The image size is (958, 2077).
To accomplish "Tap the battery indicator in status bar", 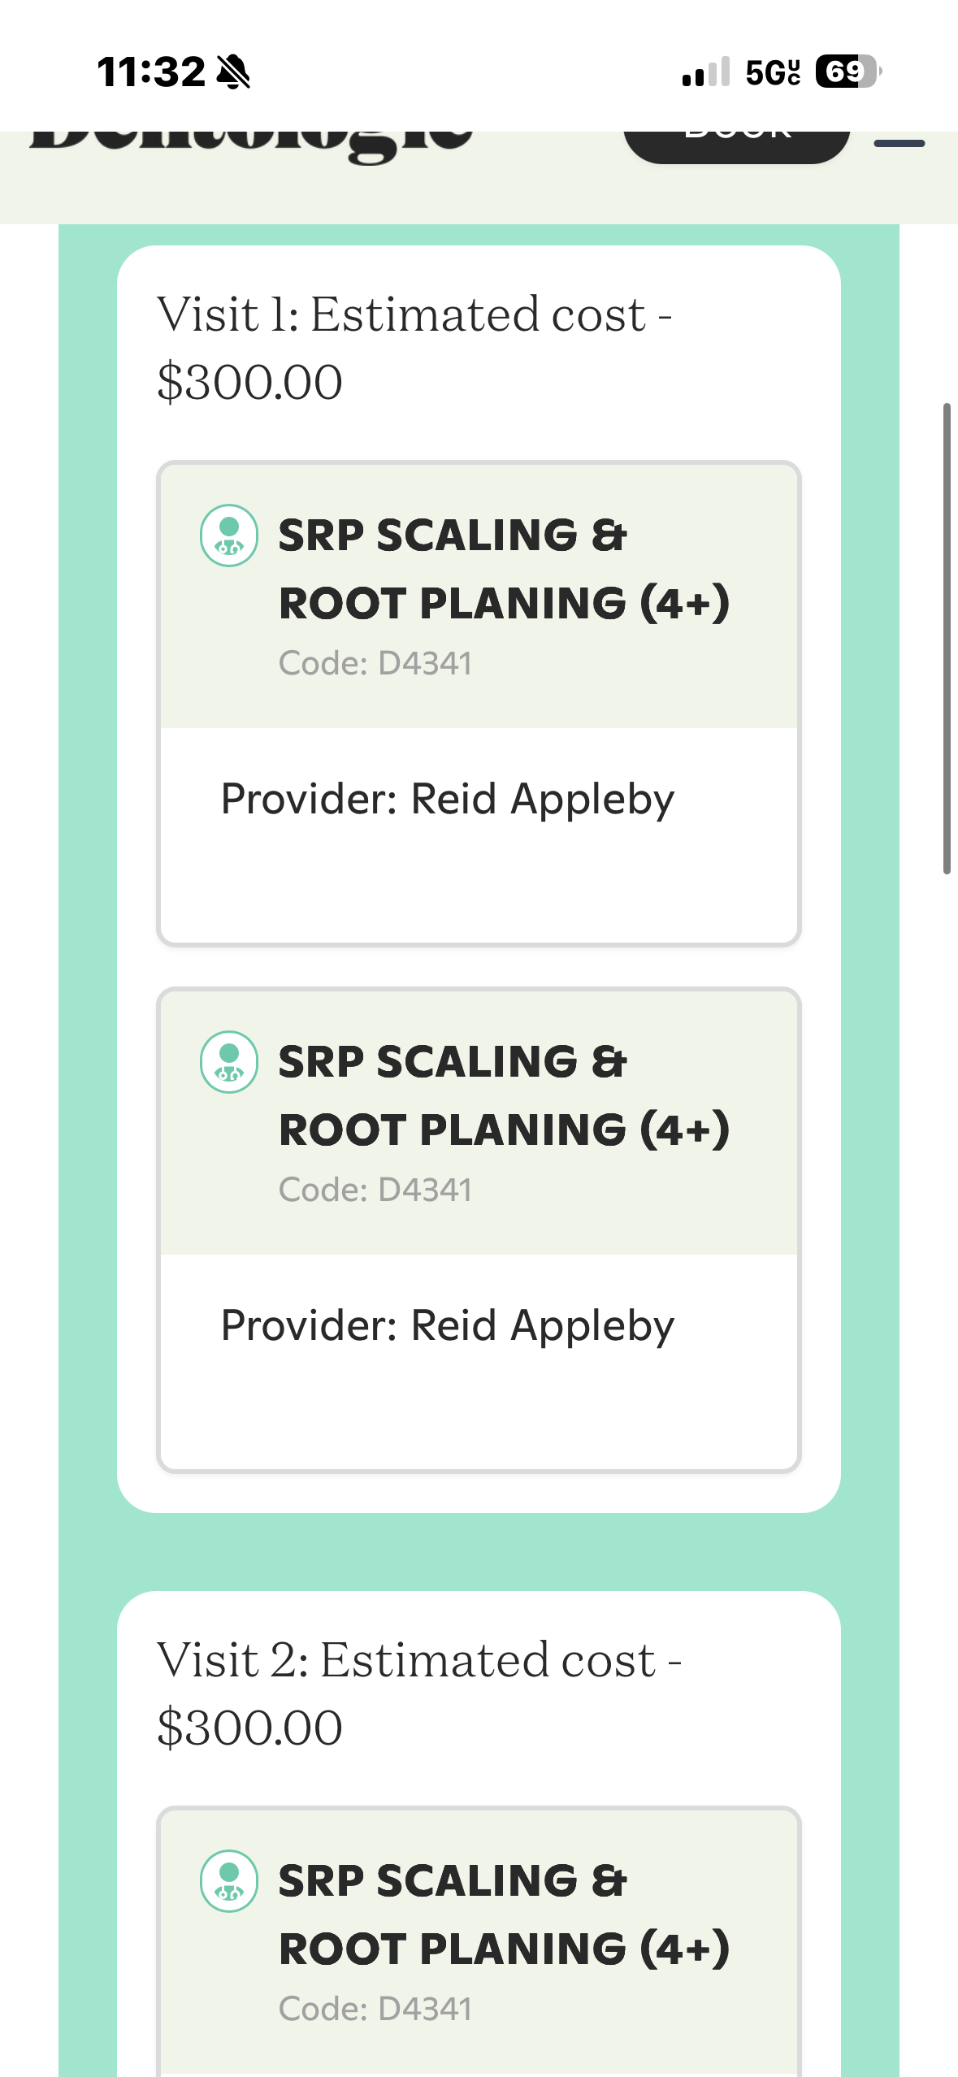I will click(x=847, y=72).
